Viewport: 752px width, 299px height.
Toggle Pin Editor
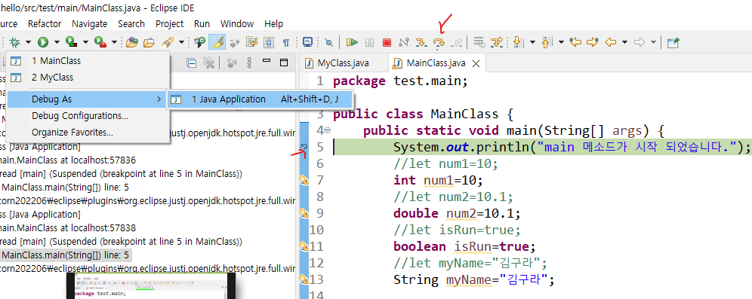(x=673, y=43)
